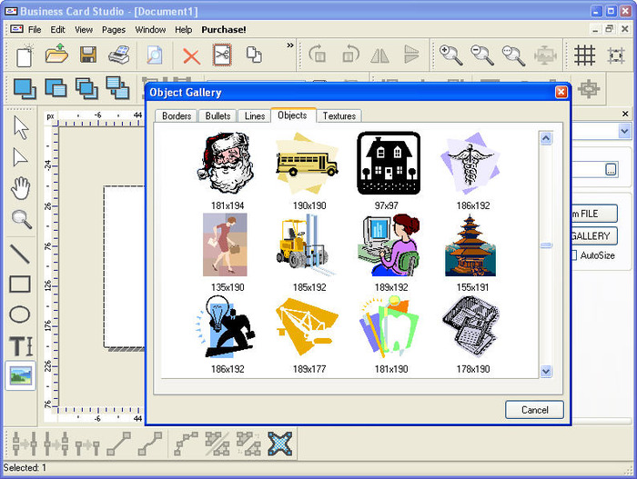This screenshot has height=479, width=637.
Task: Close the Object Gallery dialog
Action: [x=561, y=93]
